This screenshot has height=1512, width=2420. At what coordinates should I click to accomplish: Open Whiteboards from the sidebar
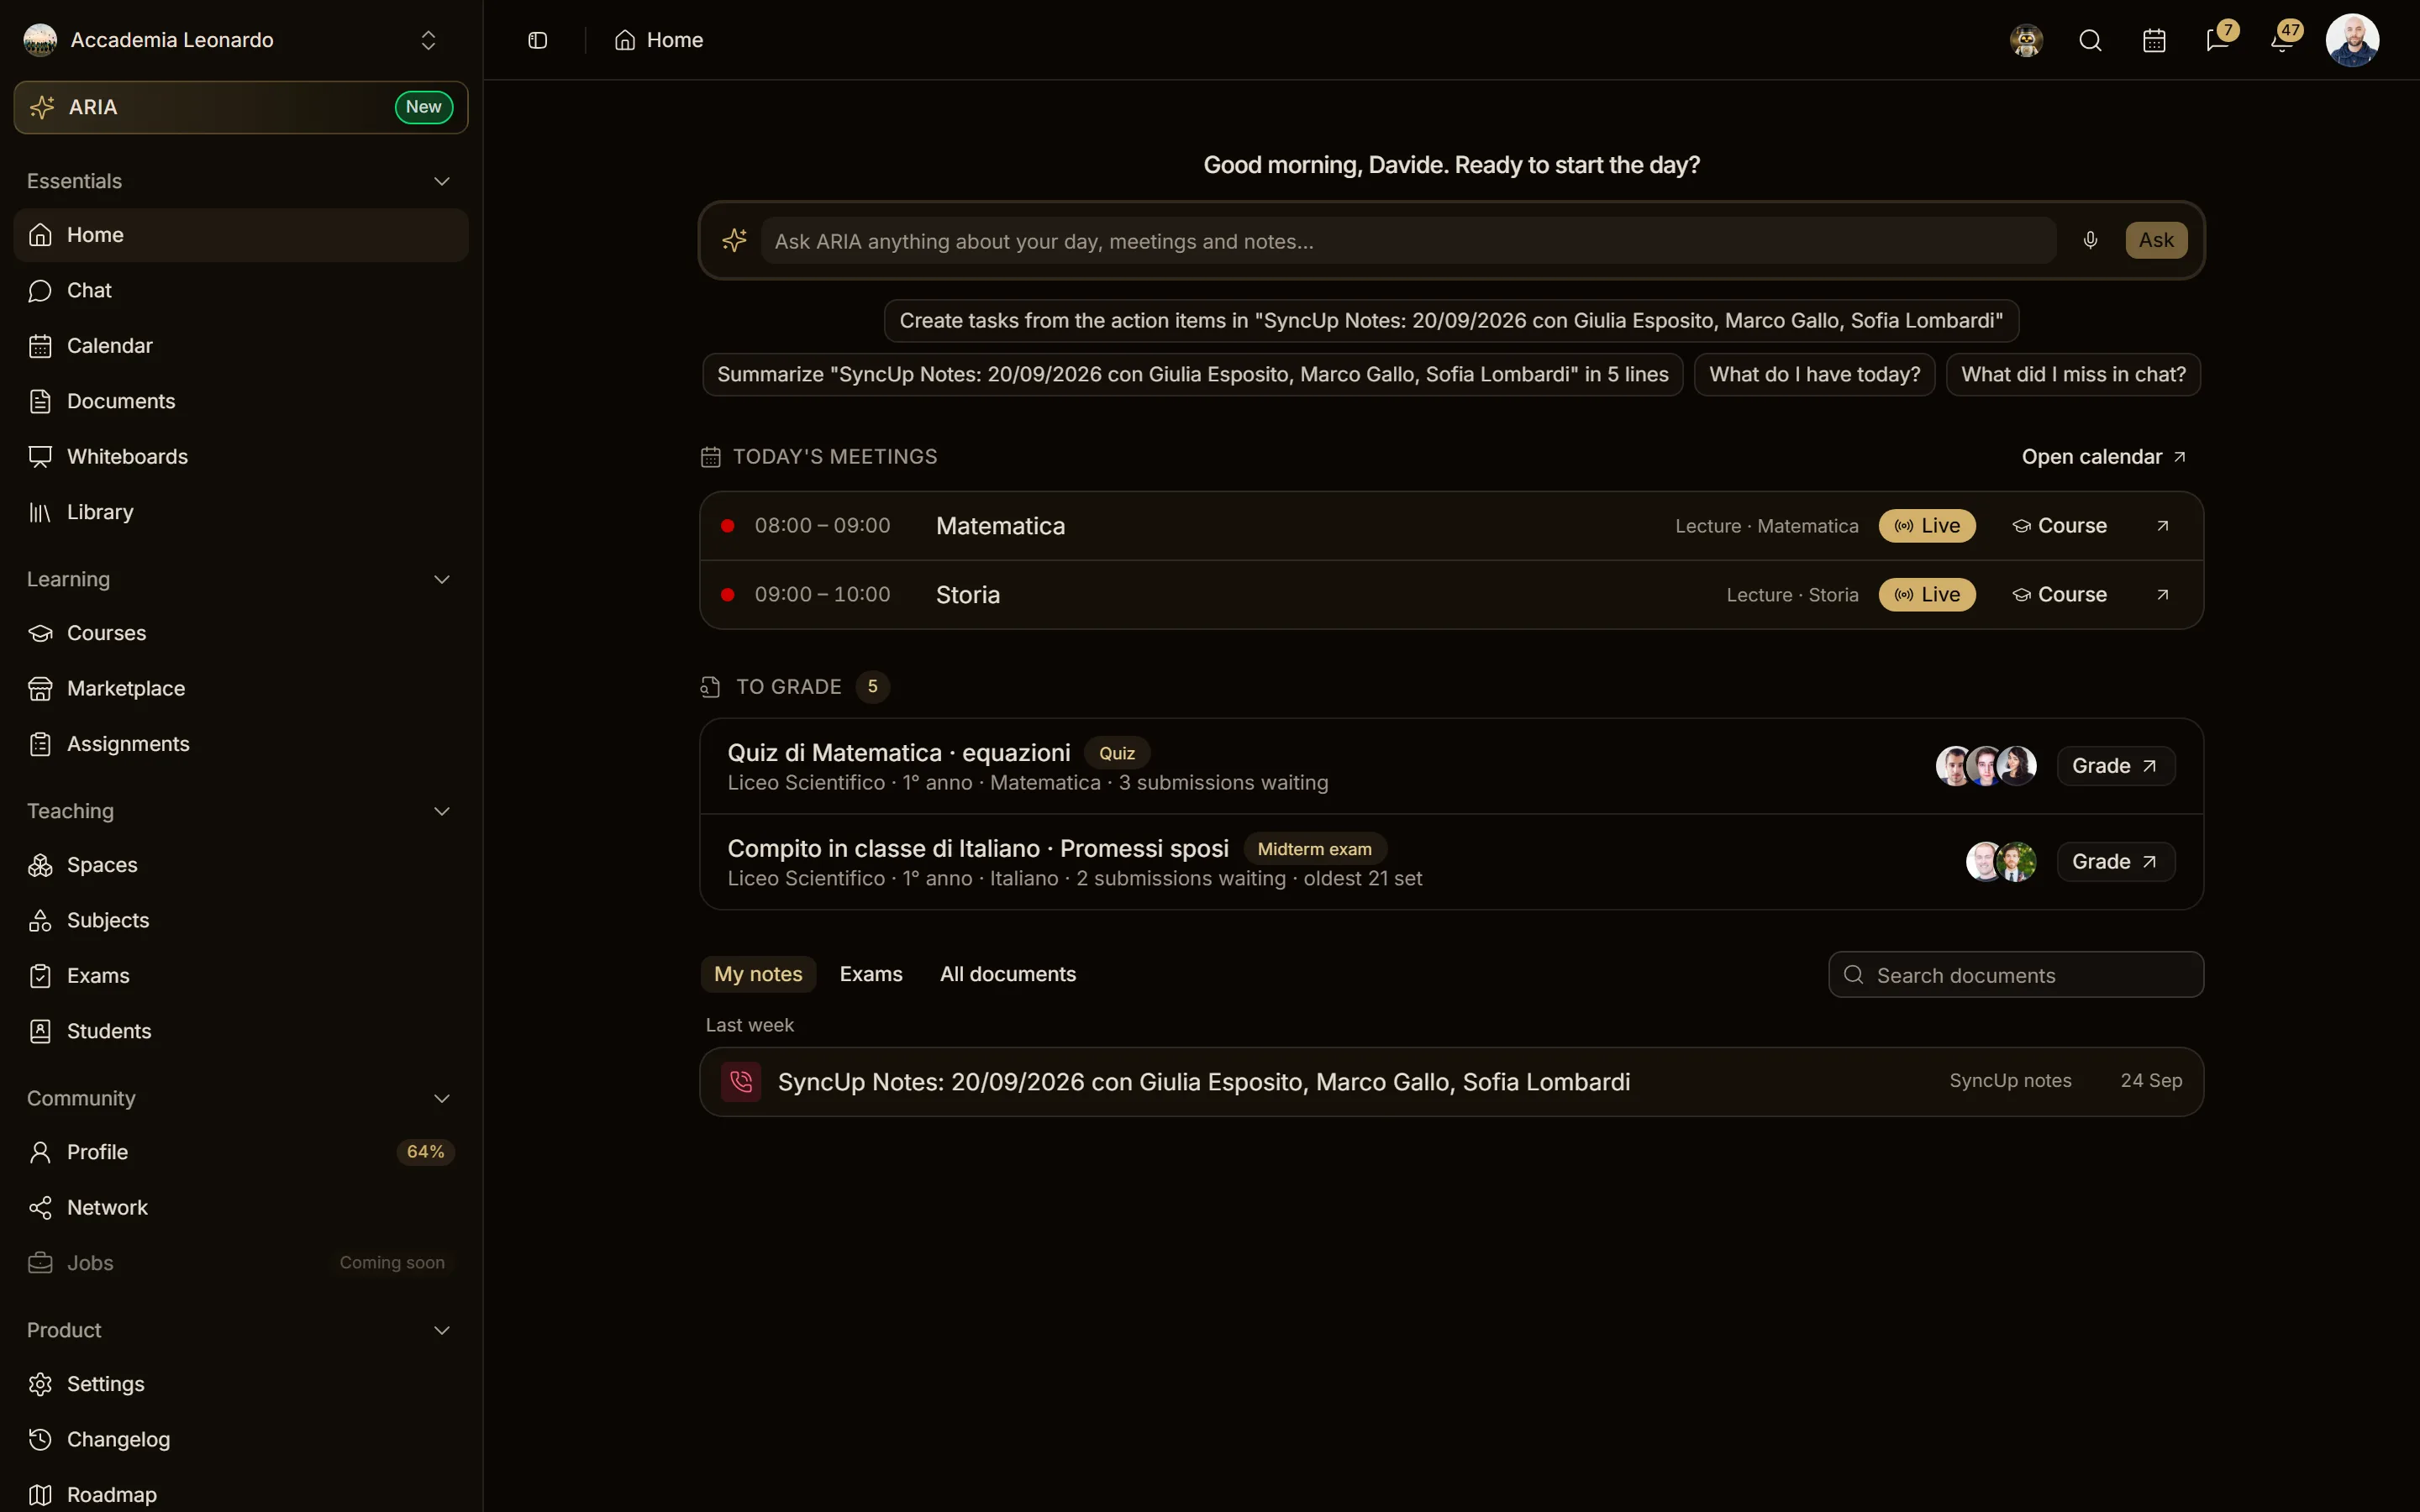[241, 457]
